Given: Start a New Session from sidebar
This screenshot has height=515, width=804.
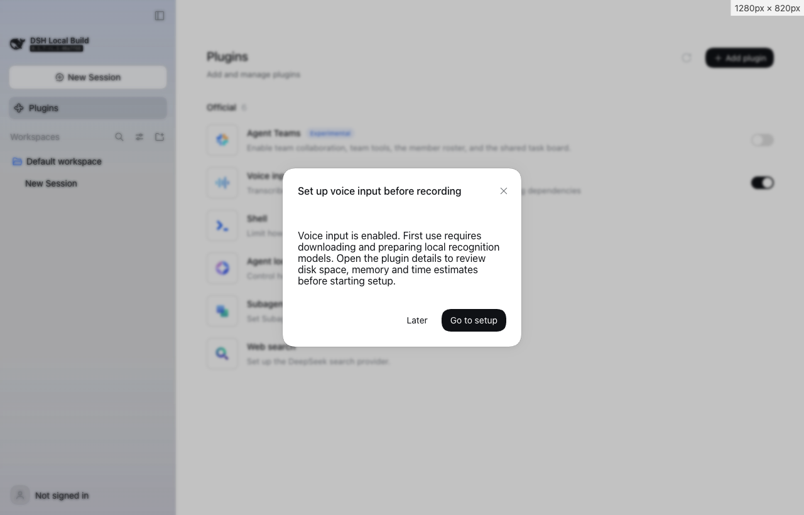Looking at the screenshot, I should coord(88,77).
